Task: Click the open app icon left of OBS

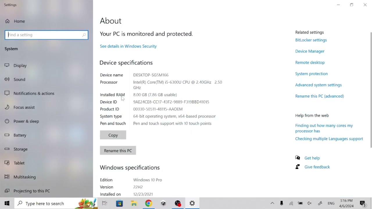Action: (x=163, y=203)
